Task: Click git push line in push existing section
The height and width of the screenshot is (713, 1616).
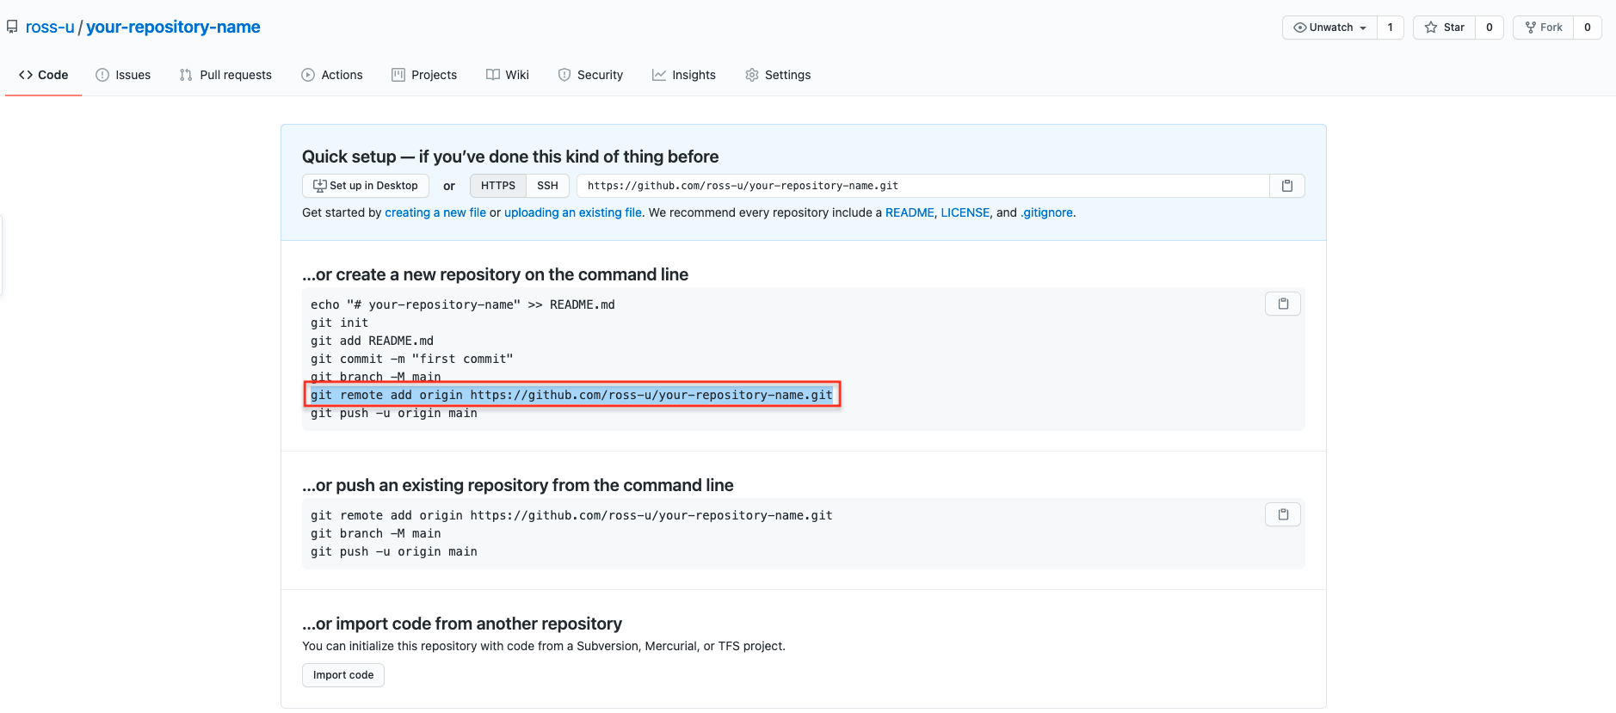Action: click(394, 551)
